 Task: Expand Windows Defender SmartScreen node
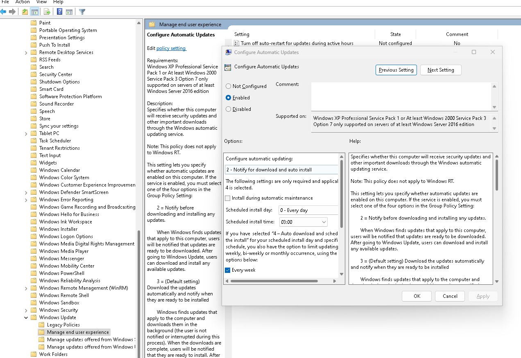point(26,192)
